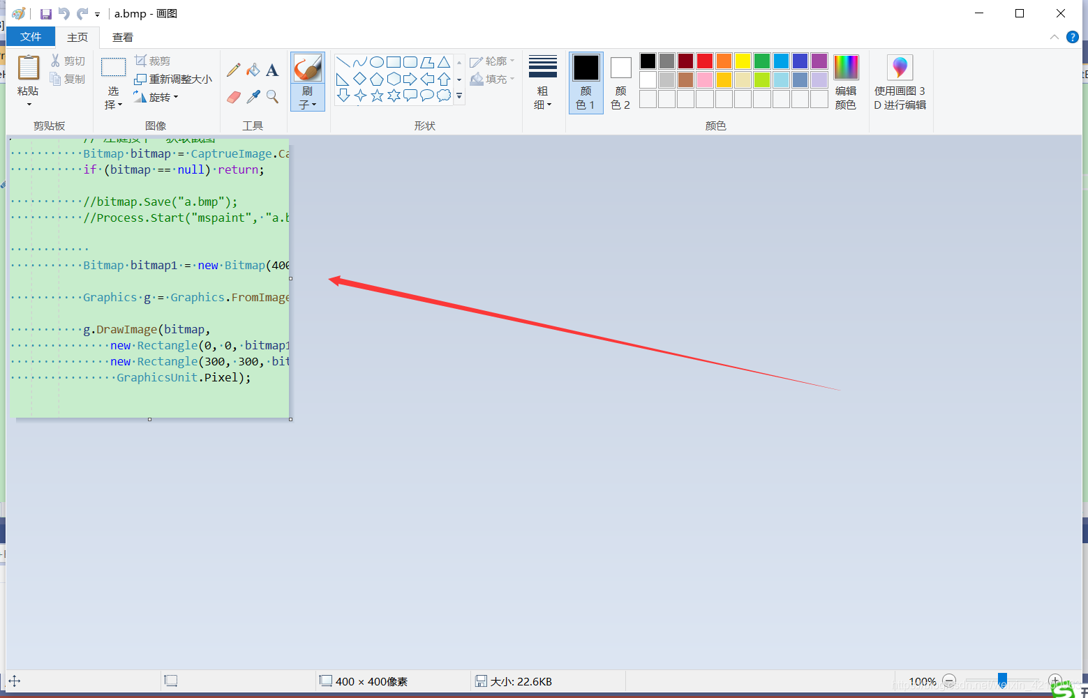Open the Help question mark icon

1073,37
